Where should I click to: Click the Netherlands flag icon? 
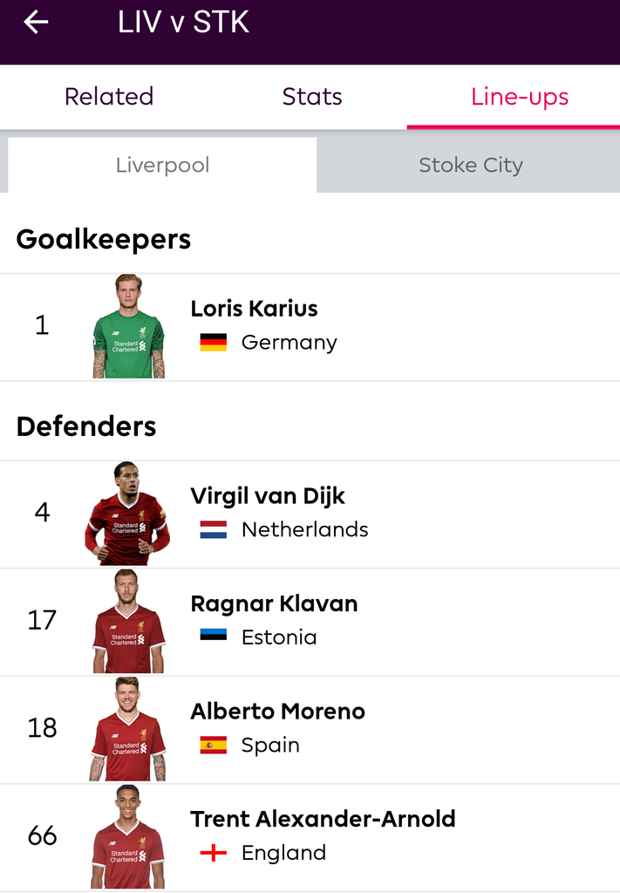pyautogui.click(x=213, y=529)
